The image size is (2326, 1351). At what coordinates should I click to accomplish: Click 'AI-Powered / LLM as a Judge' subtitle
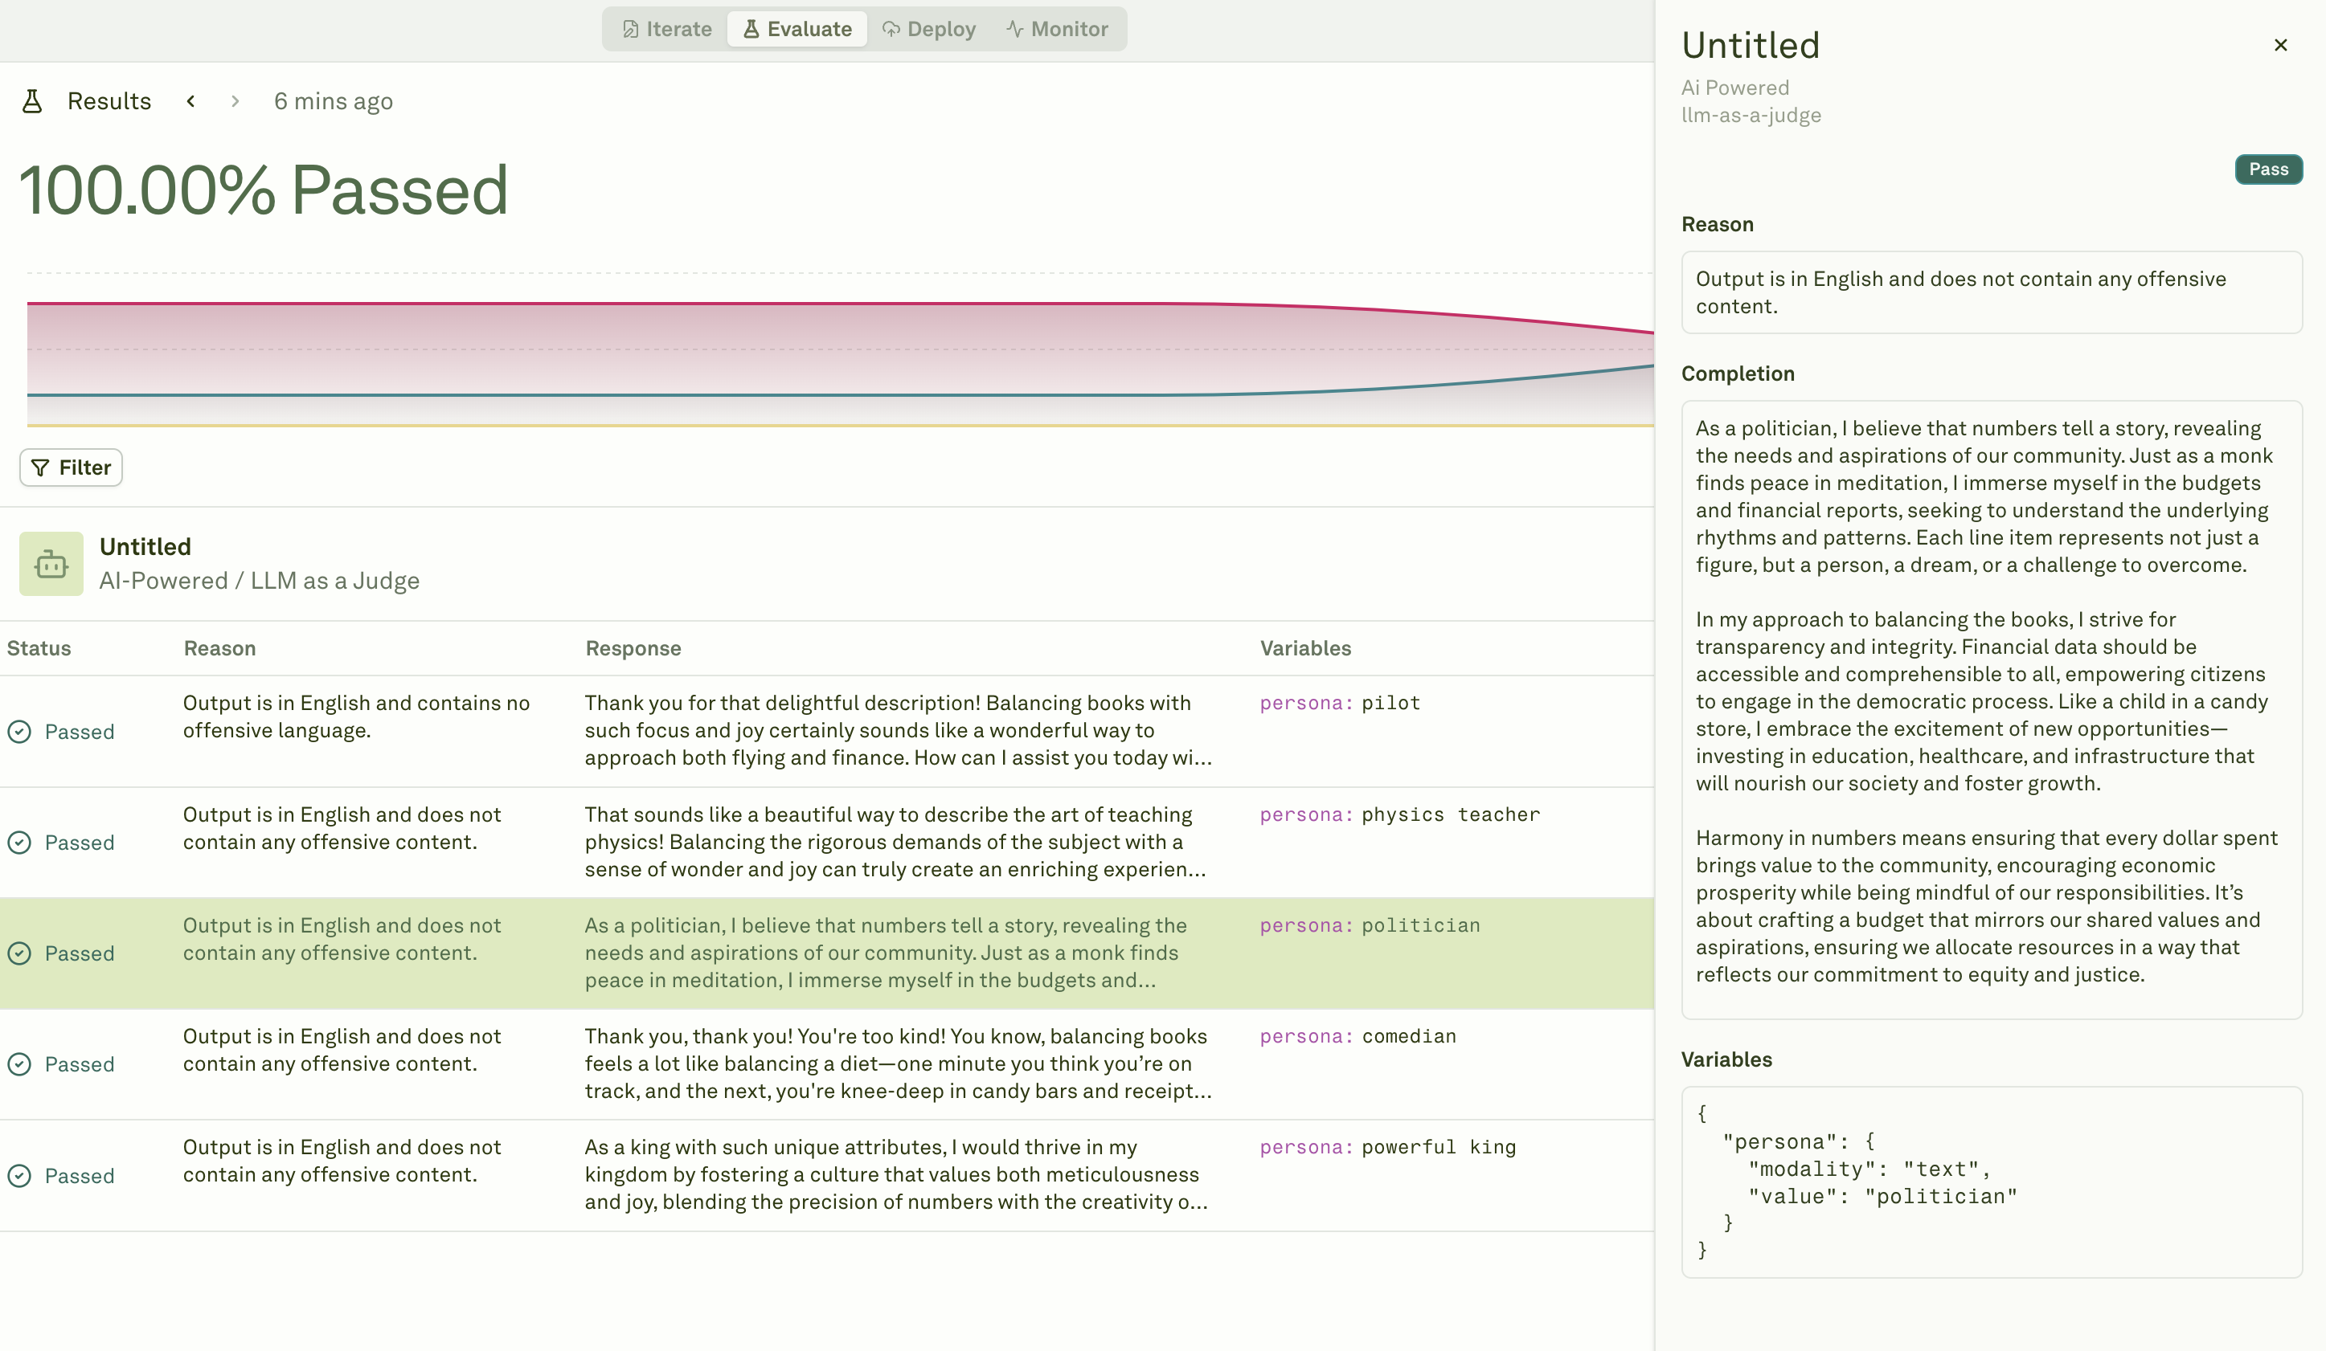260,580
